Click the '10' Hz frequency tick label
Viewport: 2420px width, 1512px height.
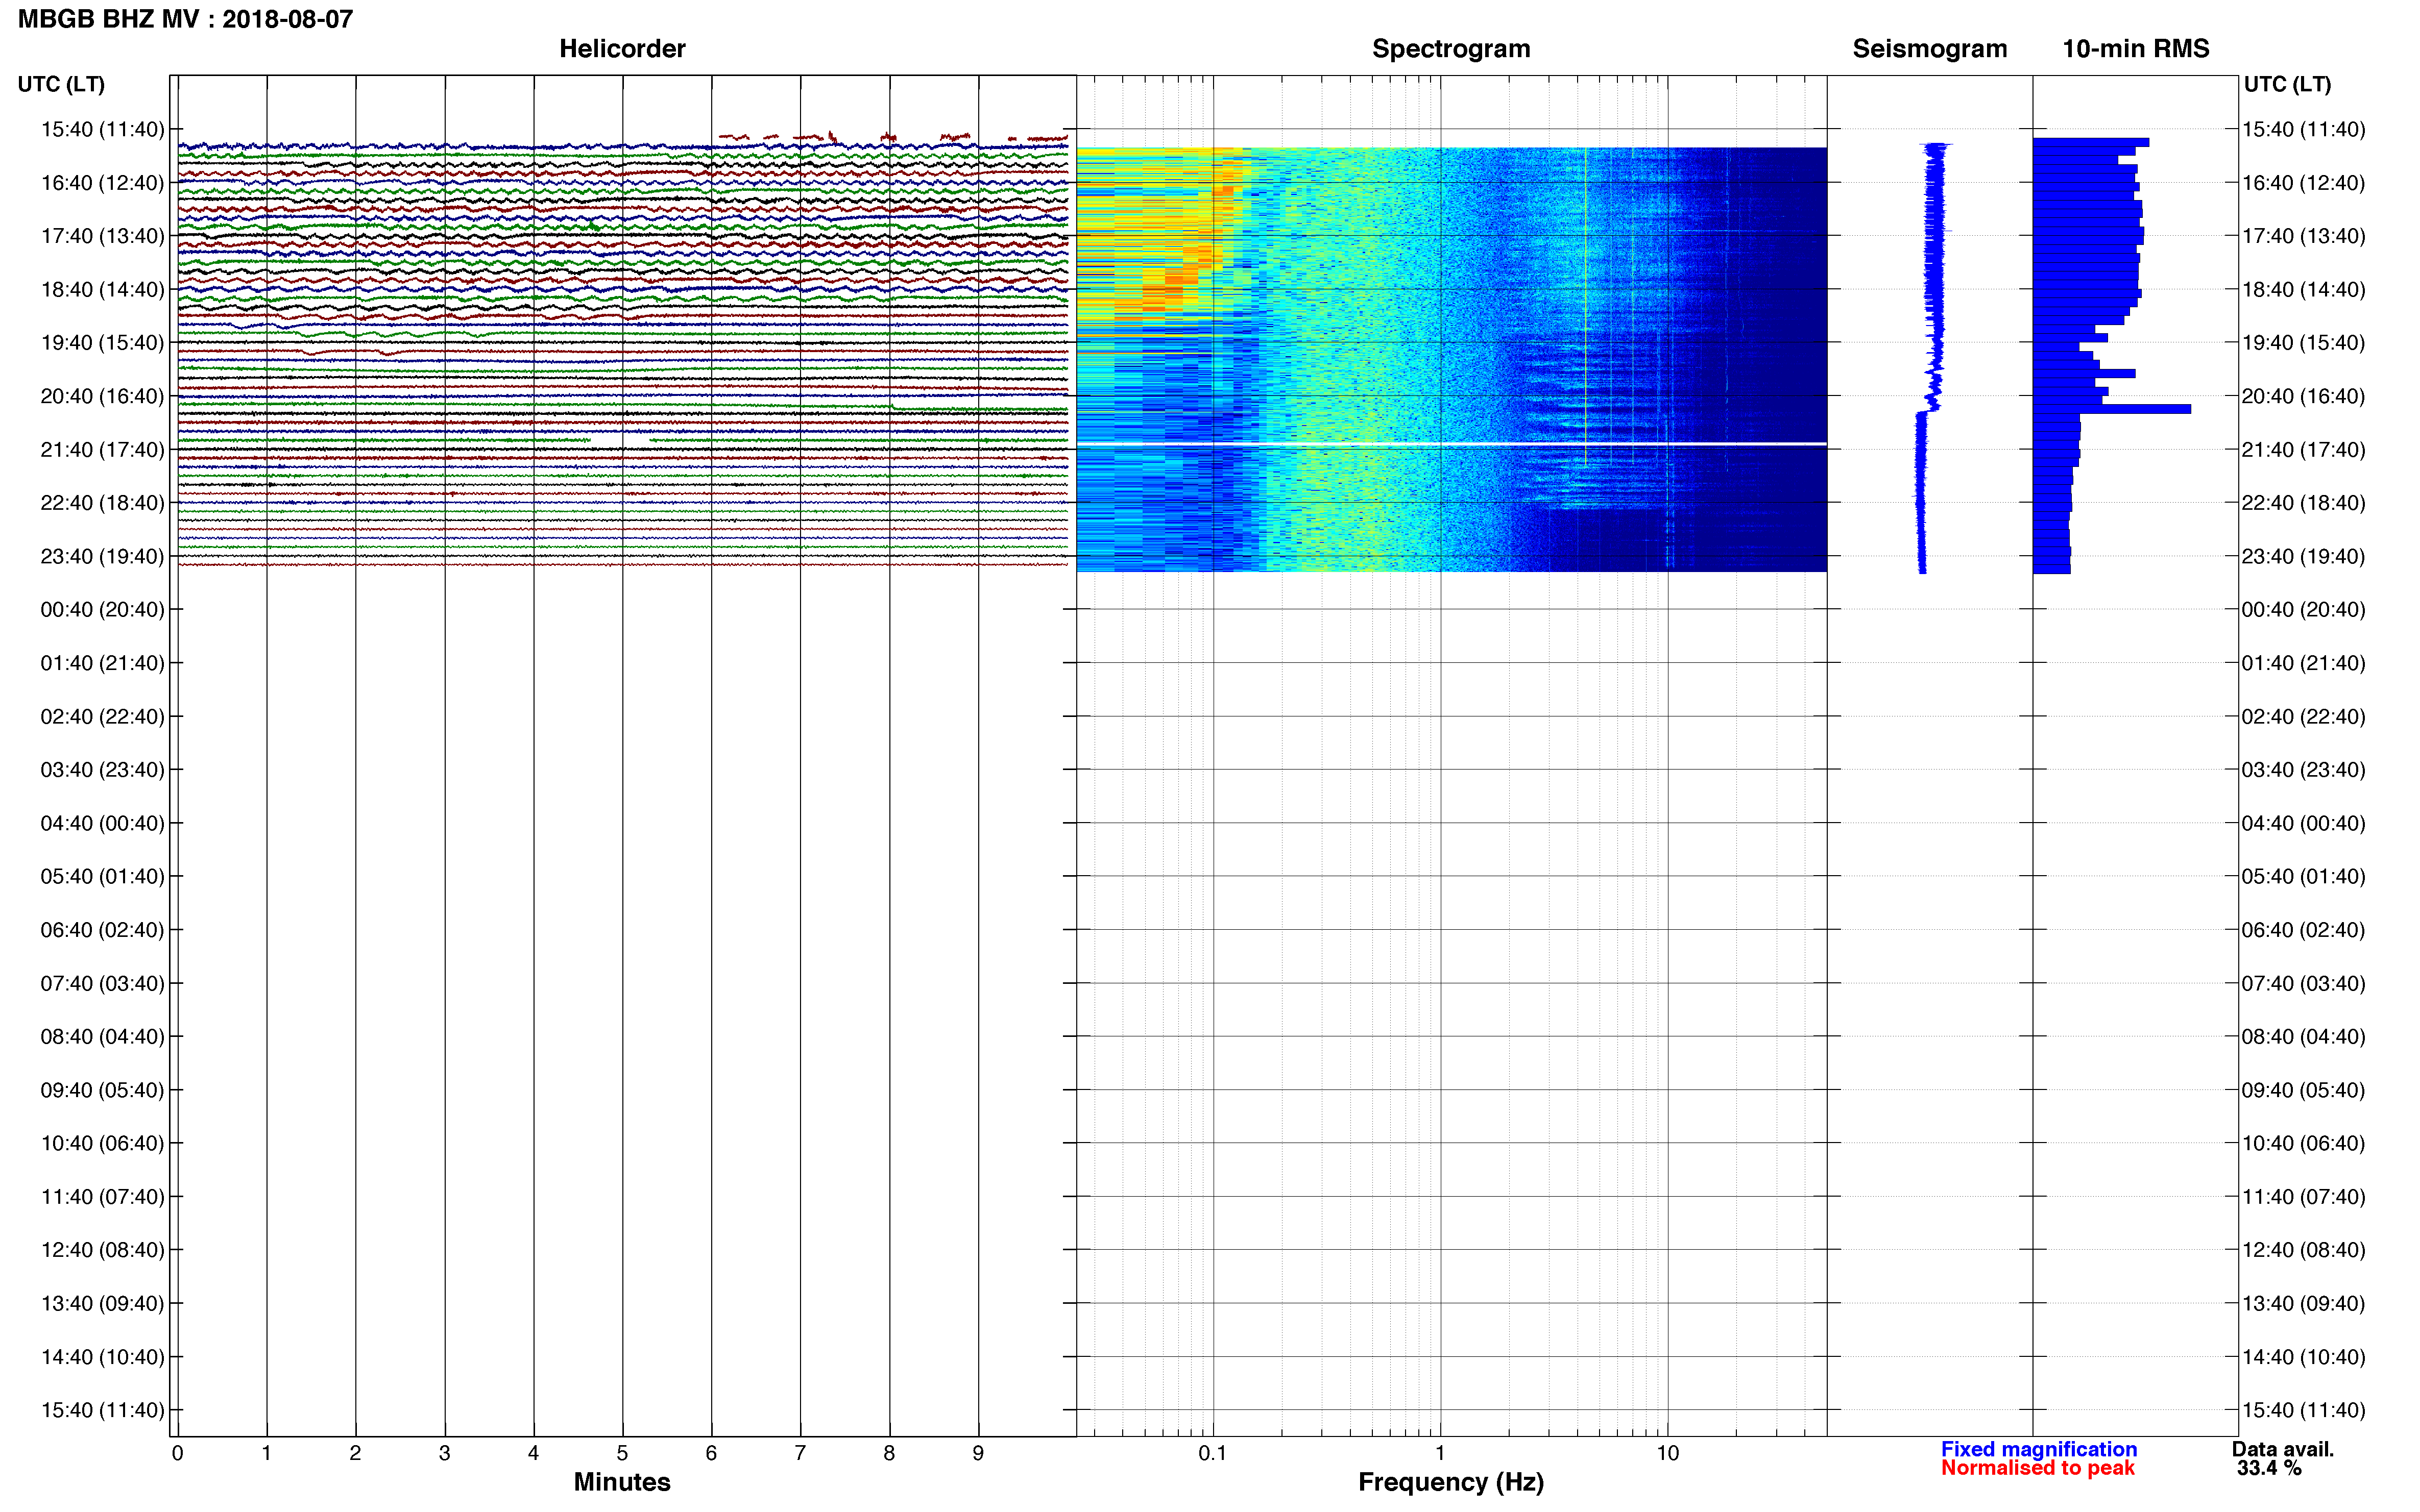[1667, 1454]
